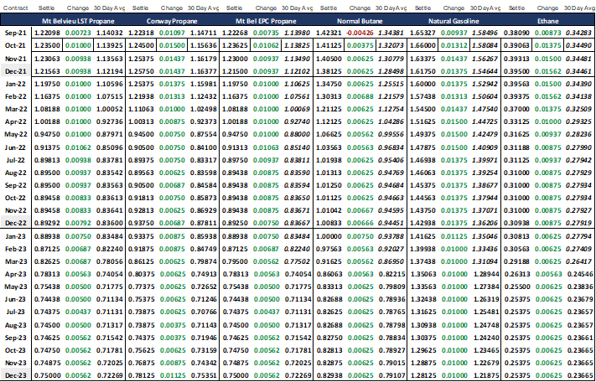Select Mt Bel EPC change 0.01063 for Jun-22
Image resolution: width=596 pixels, height=382 pixels.
pyautogui.click(x=266, y=147)
